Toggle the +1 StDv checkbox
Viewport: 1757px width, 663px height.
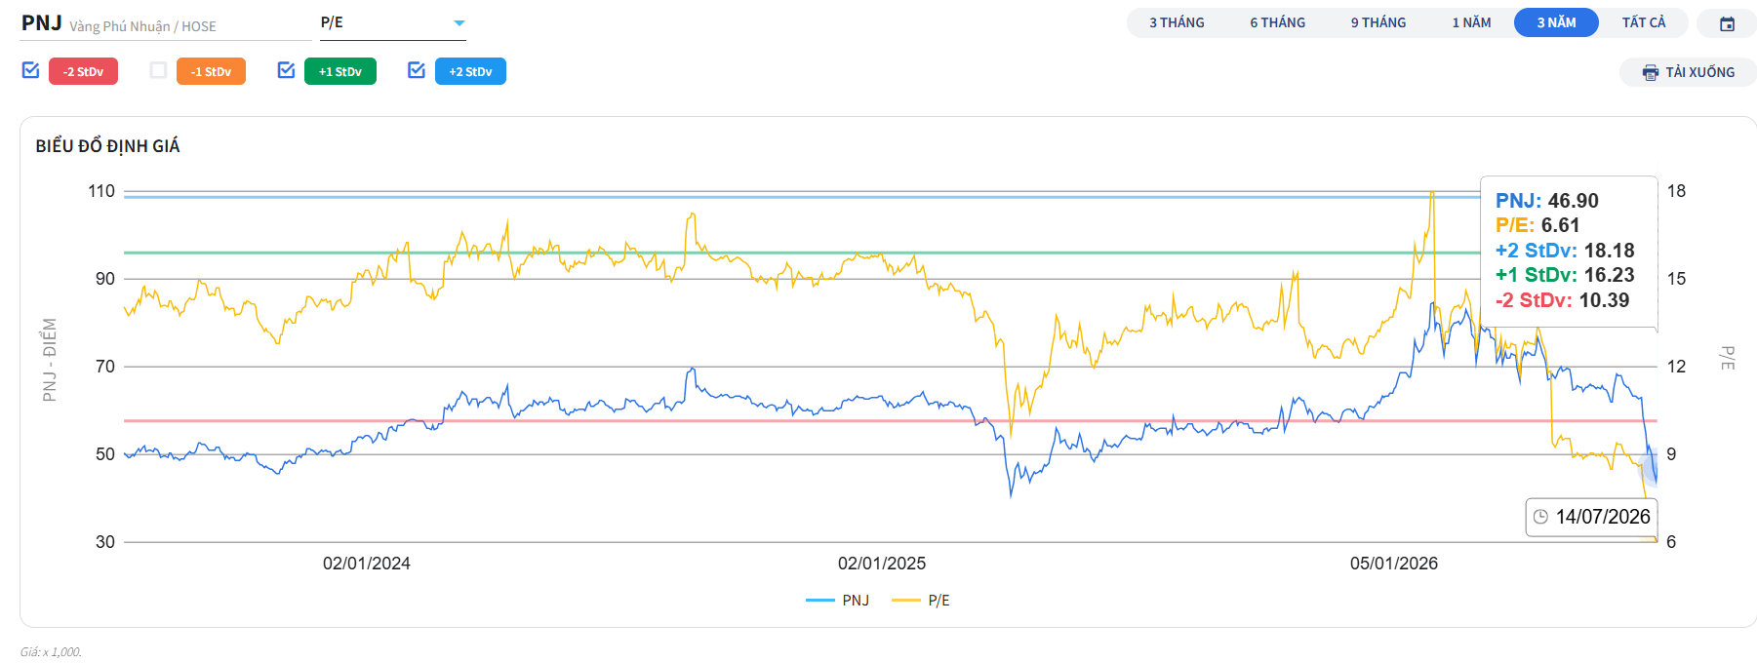(x=286, y=70)
